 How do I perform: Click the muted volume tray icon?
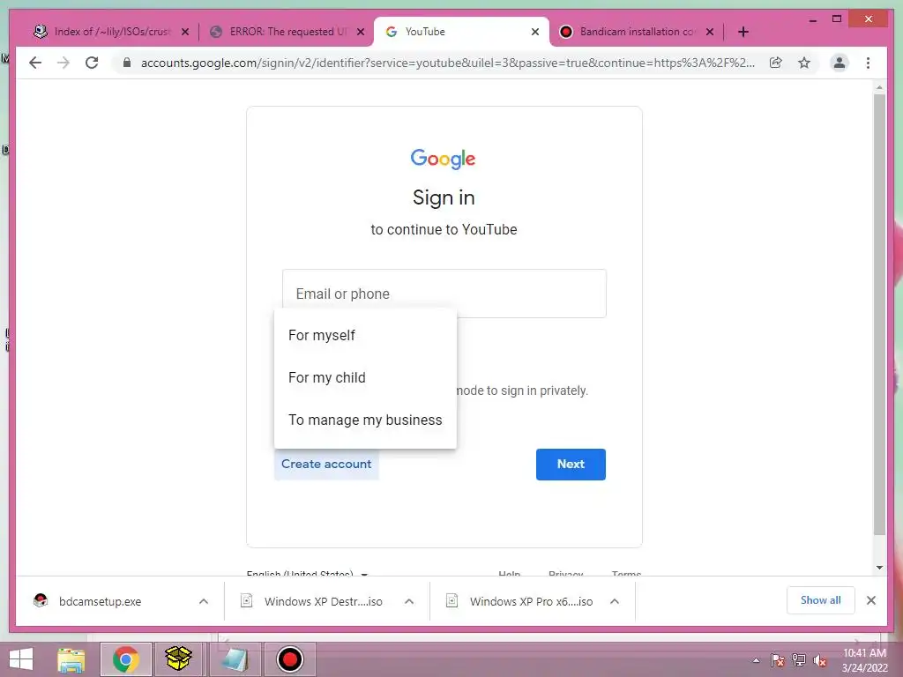(820, 660)
